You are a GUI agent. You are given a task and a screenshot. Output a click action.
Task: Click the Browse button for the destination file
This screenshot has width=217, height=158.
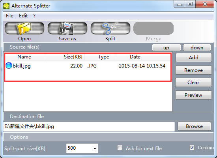194,126
